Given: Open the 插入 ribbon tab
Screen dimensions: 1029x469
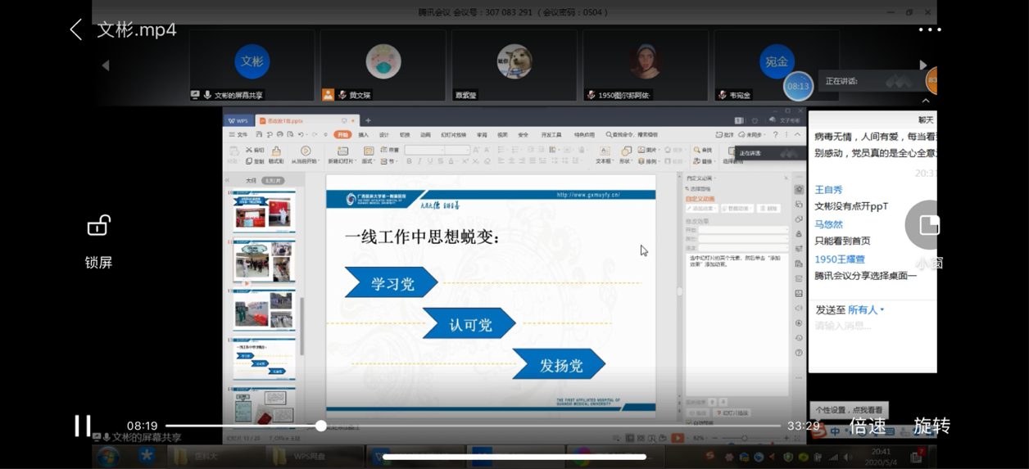Looking at the screenshot, I should pos(364,134).
